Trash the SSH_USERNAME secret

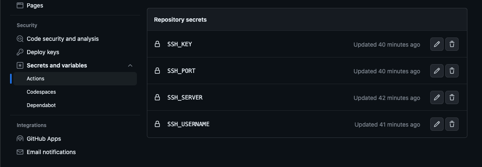coord(452,124)
